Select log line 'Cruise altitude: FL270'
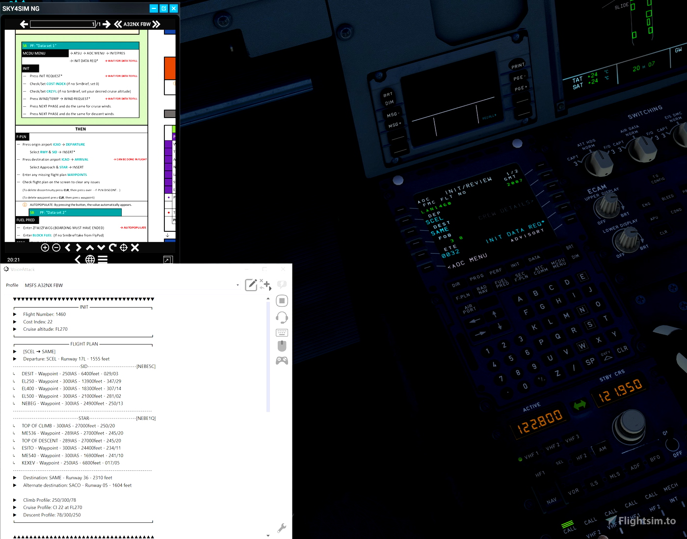687x539 pixels. (x=45, y=329)
